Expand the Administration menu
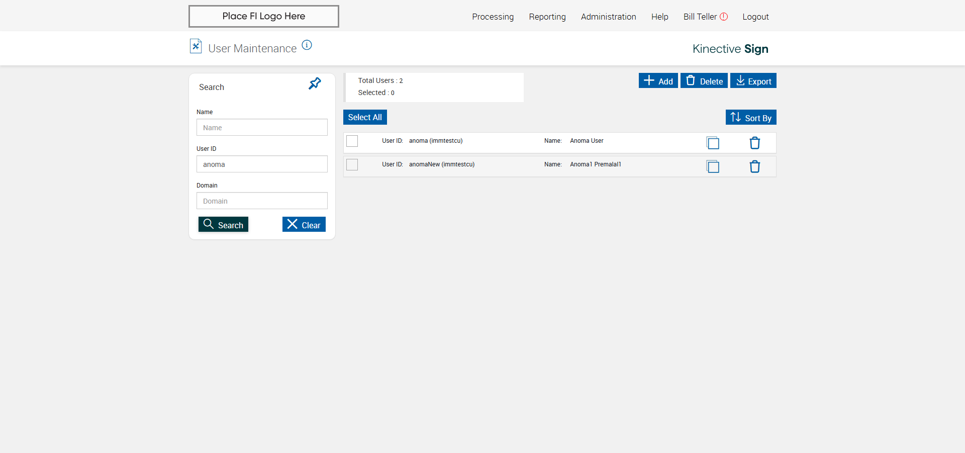Image resolution: width=965 pixels, height=453 pixels. 608,17
